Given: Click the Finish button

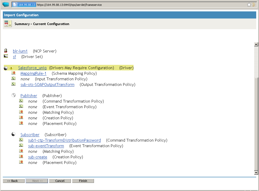Looking at the screenshot, I should [x=83, y=181].
